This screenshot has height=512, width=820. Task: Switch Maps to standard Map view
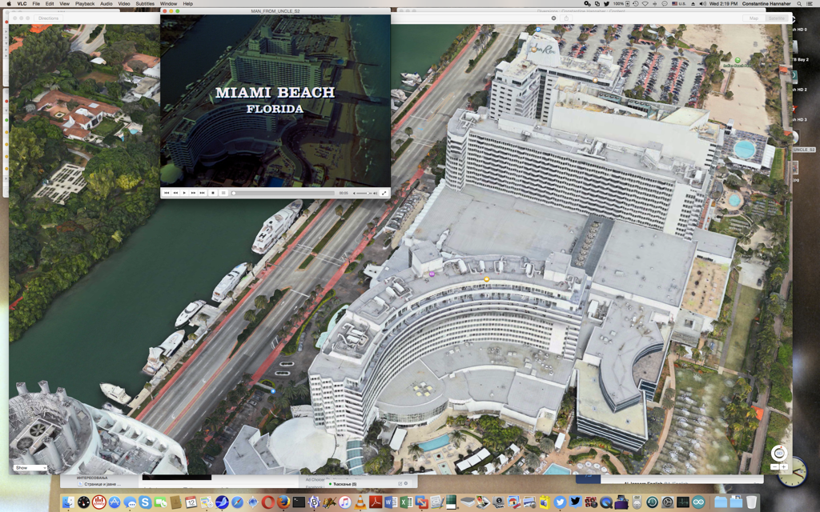coord(754,18)
